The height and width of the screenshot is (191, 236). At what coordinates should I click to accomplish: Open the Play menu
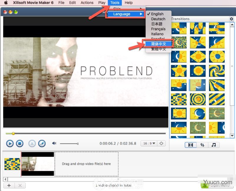101,3
